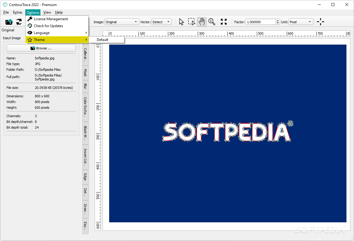Switch to the Mask side tab
The width and height of the screenshot is (354, 241).
pos(85,73)
